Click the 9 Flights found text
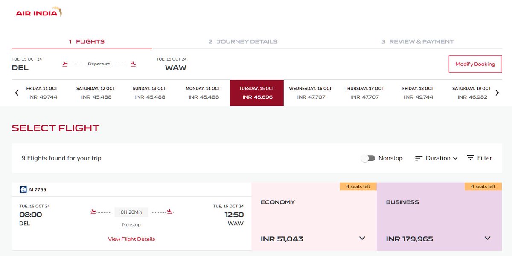This screenshot has height=256, width=512. coord(61,158)
